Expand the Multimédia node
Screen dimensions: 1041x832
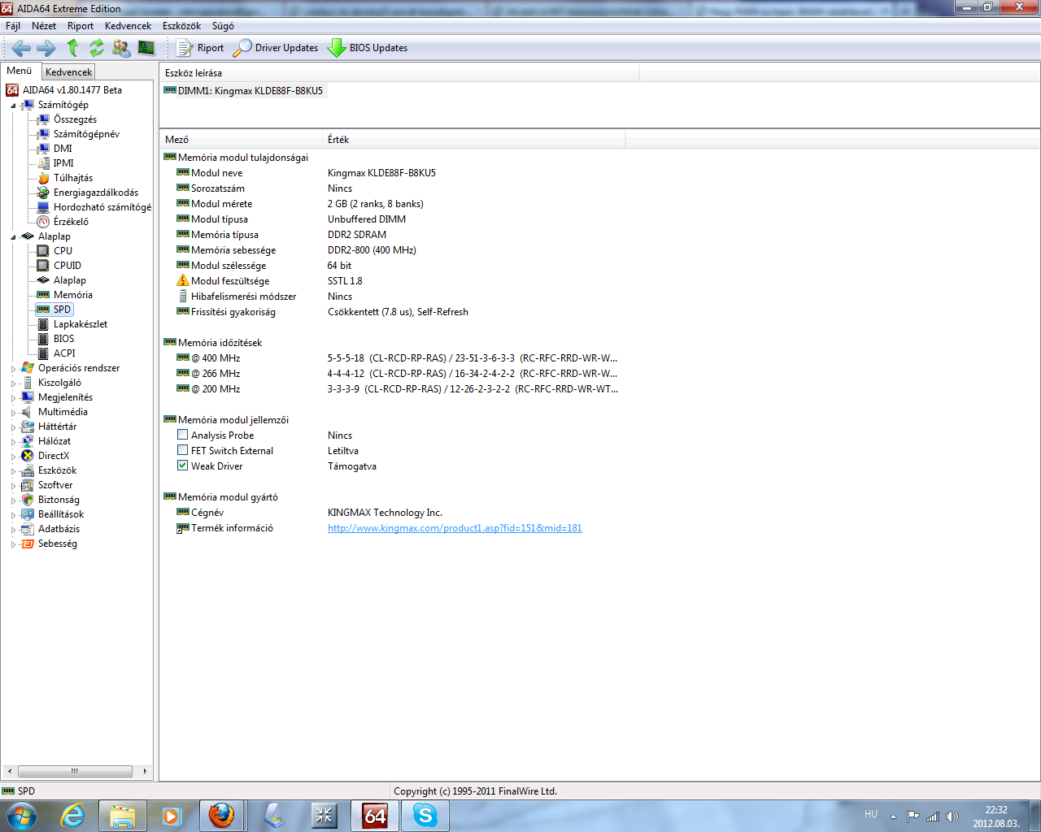click(13, 413)
